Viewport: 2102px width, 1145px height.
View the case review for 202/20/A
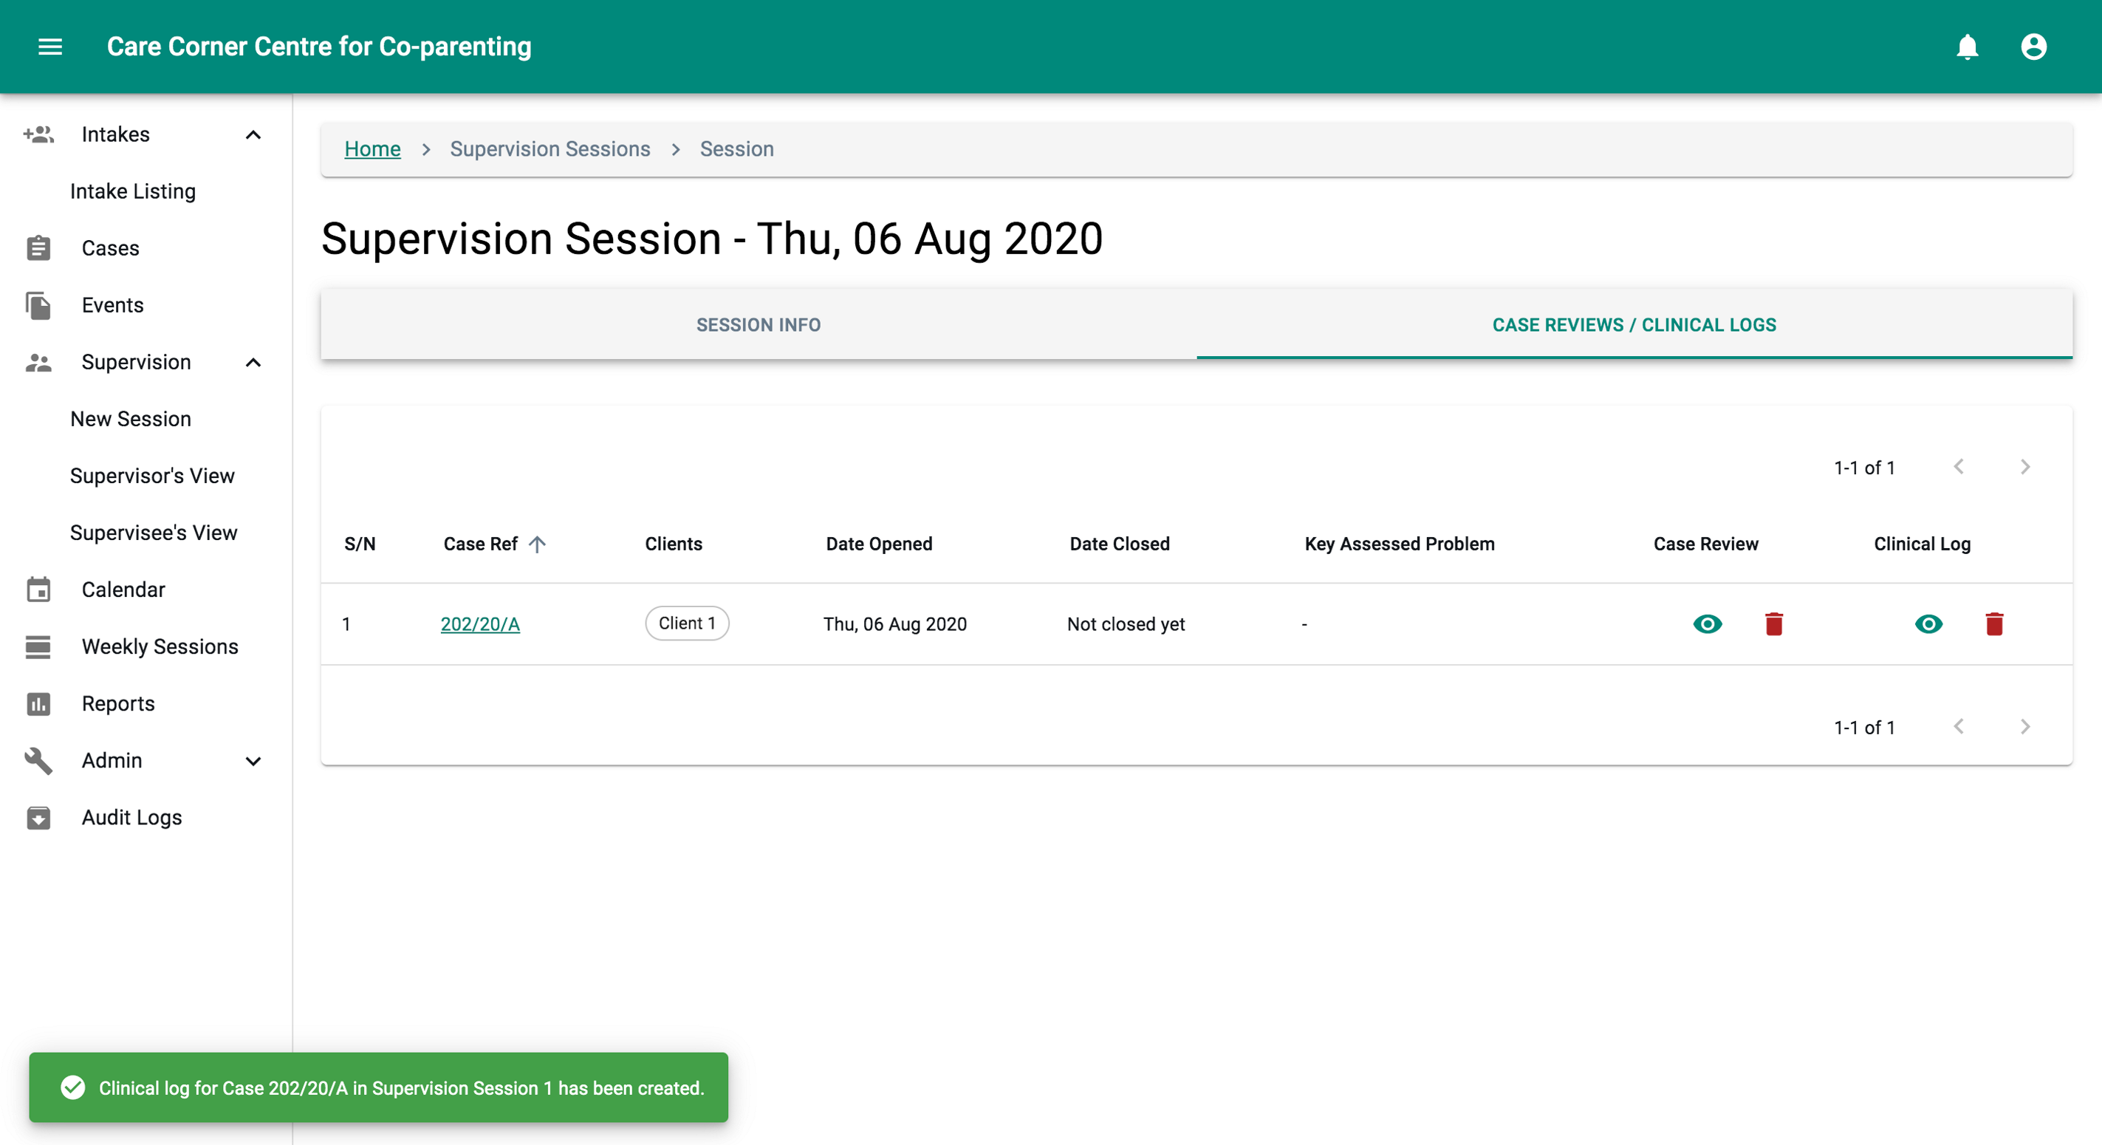[x=1707, y=623]
